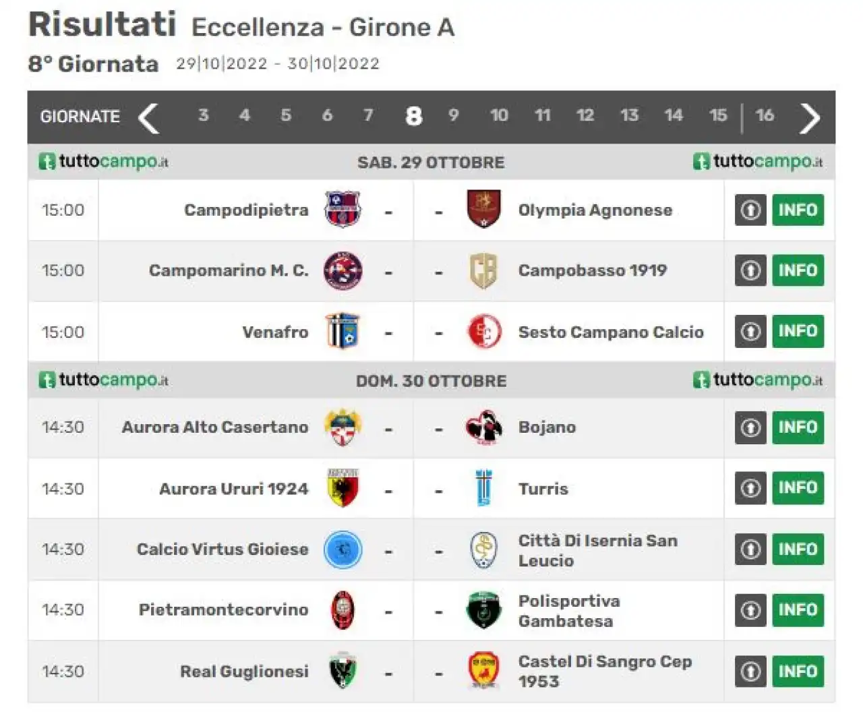Switch to giornata 9
Viewport: 863px width, 716px height.
(x=454, y=115)
